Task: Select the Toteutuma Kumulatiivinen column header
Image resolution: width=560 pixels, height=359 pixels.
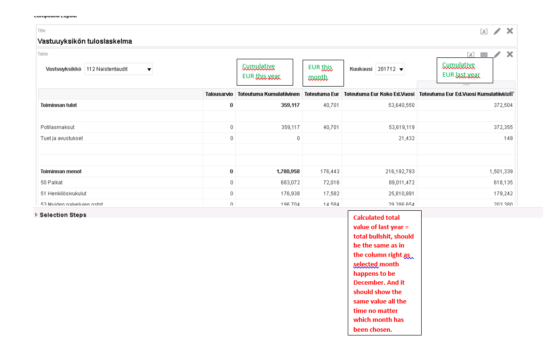Action: (269, 95)
